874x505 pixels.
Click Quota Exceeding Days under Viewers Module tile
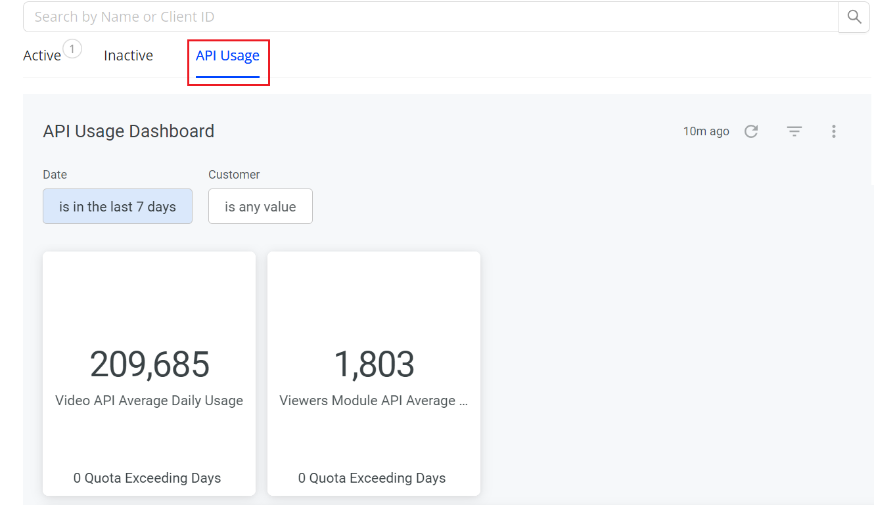[372, 478]
